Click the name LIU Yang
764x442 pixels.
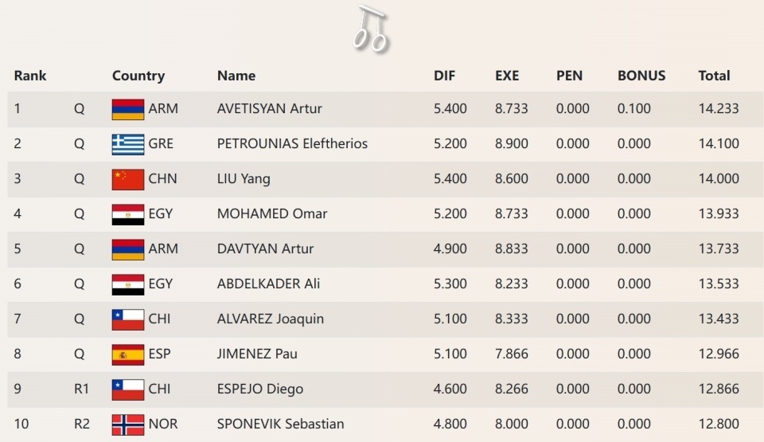click(x=244, y=179)
